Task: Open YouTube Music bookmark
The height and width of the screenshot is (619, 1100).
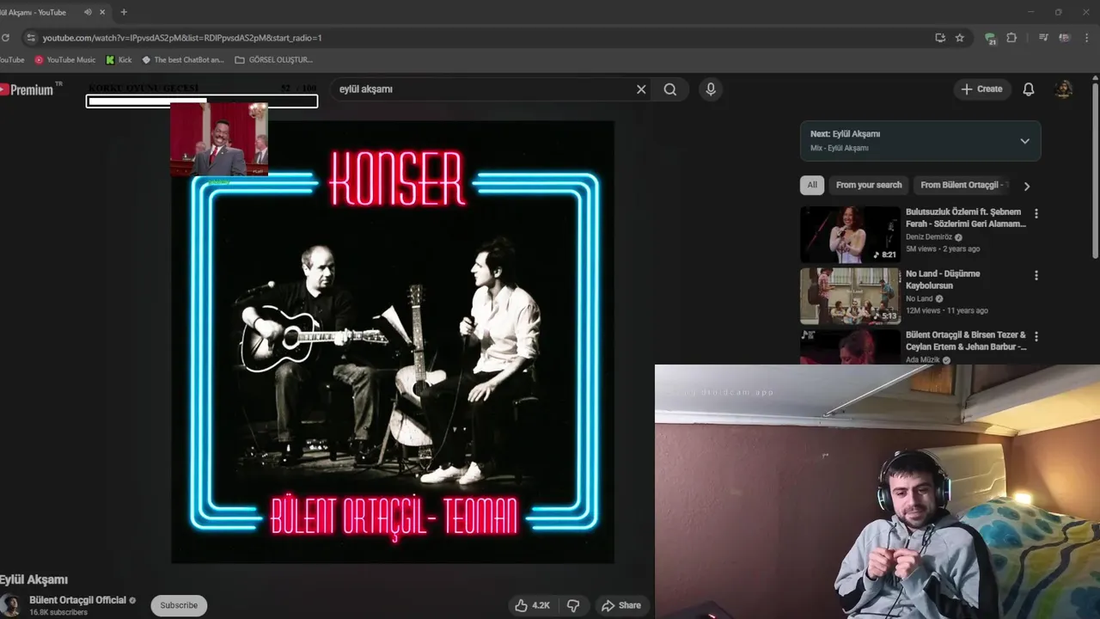Action: [x=65, y=60]
